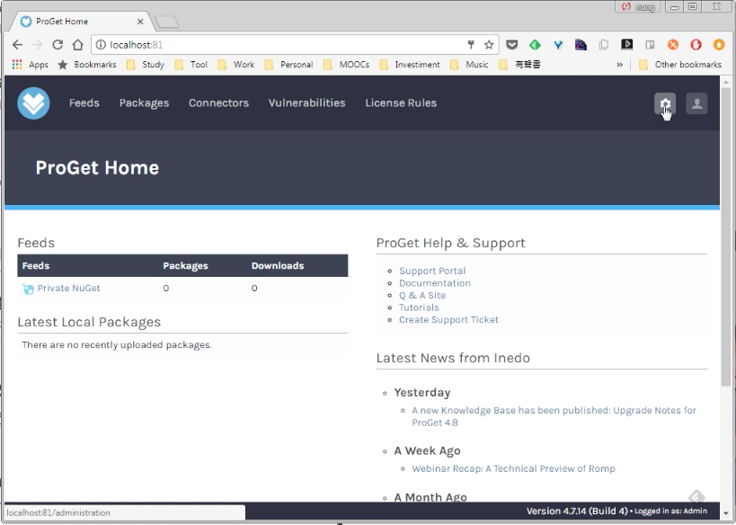Go back with browser back arrow
The height and width of the screenshot is (525, 736).
(x=17, y=45)
